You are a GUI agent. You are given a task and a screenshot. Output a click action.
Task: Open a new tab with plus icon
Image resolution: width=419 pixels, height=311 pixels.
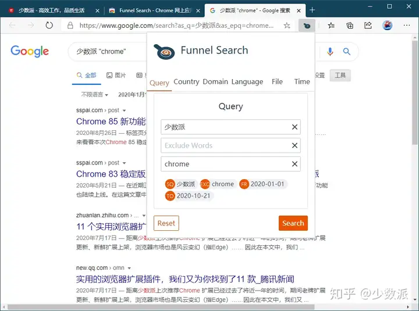pos(312,10)
